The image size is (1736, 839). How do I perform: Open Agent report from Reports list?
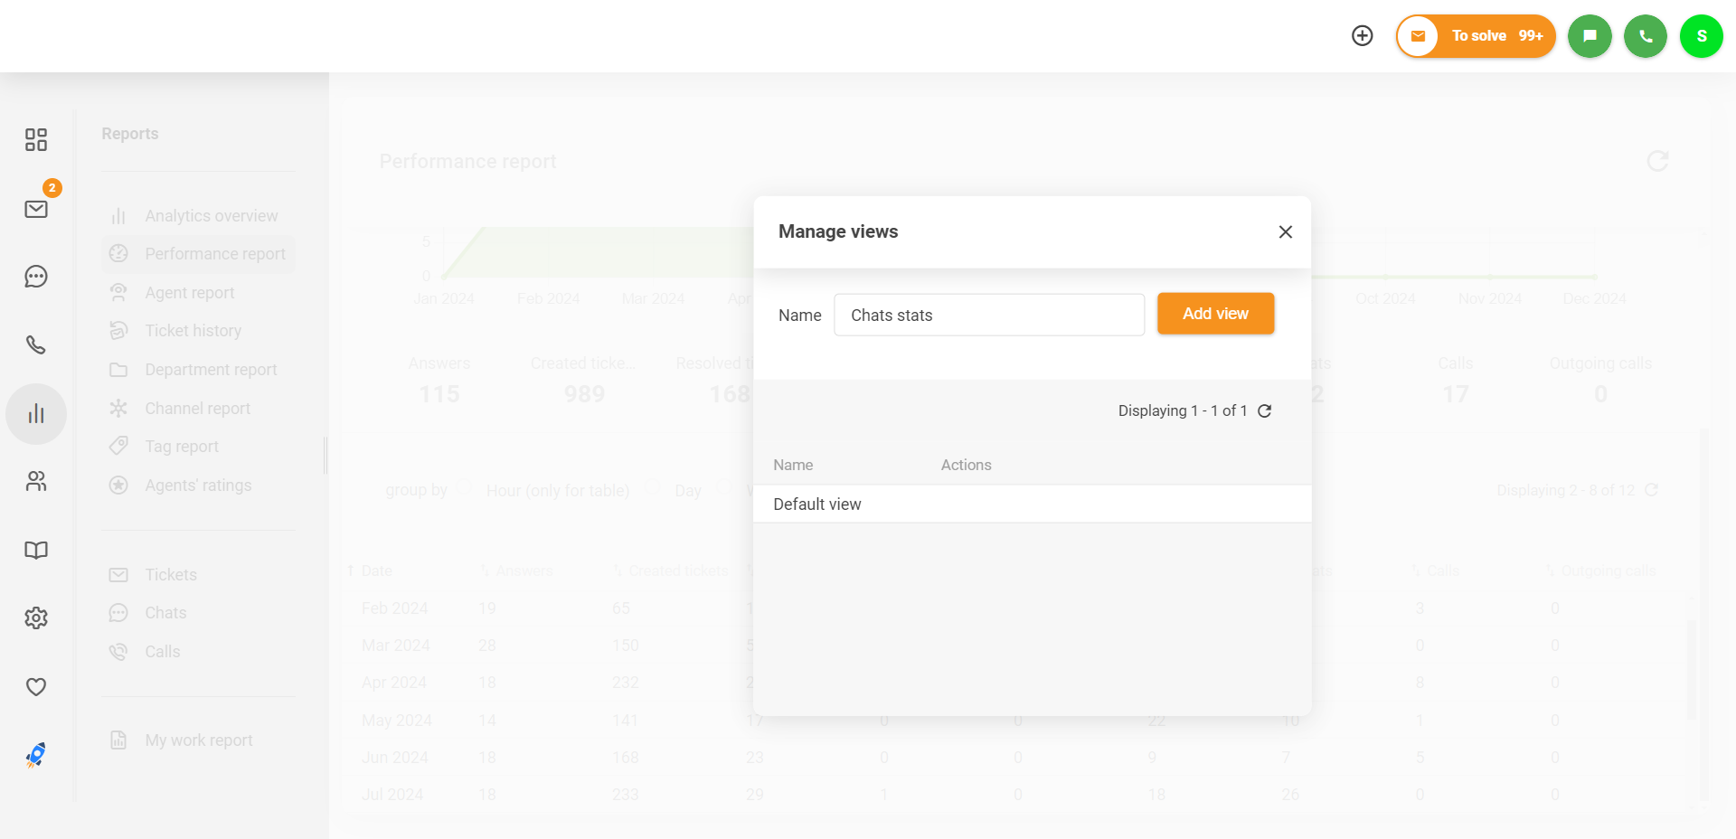(x=189, y=292)
